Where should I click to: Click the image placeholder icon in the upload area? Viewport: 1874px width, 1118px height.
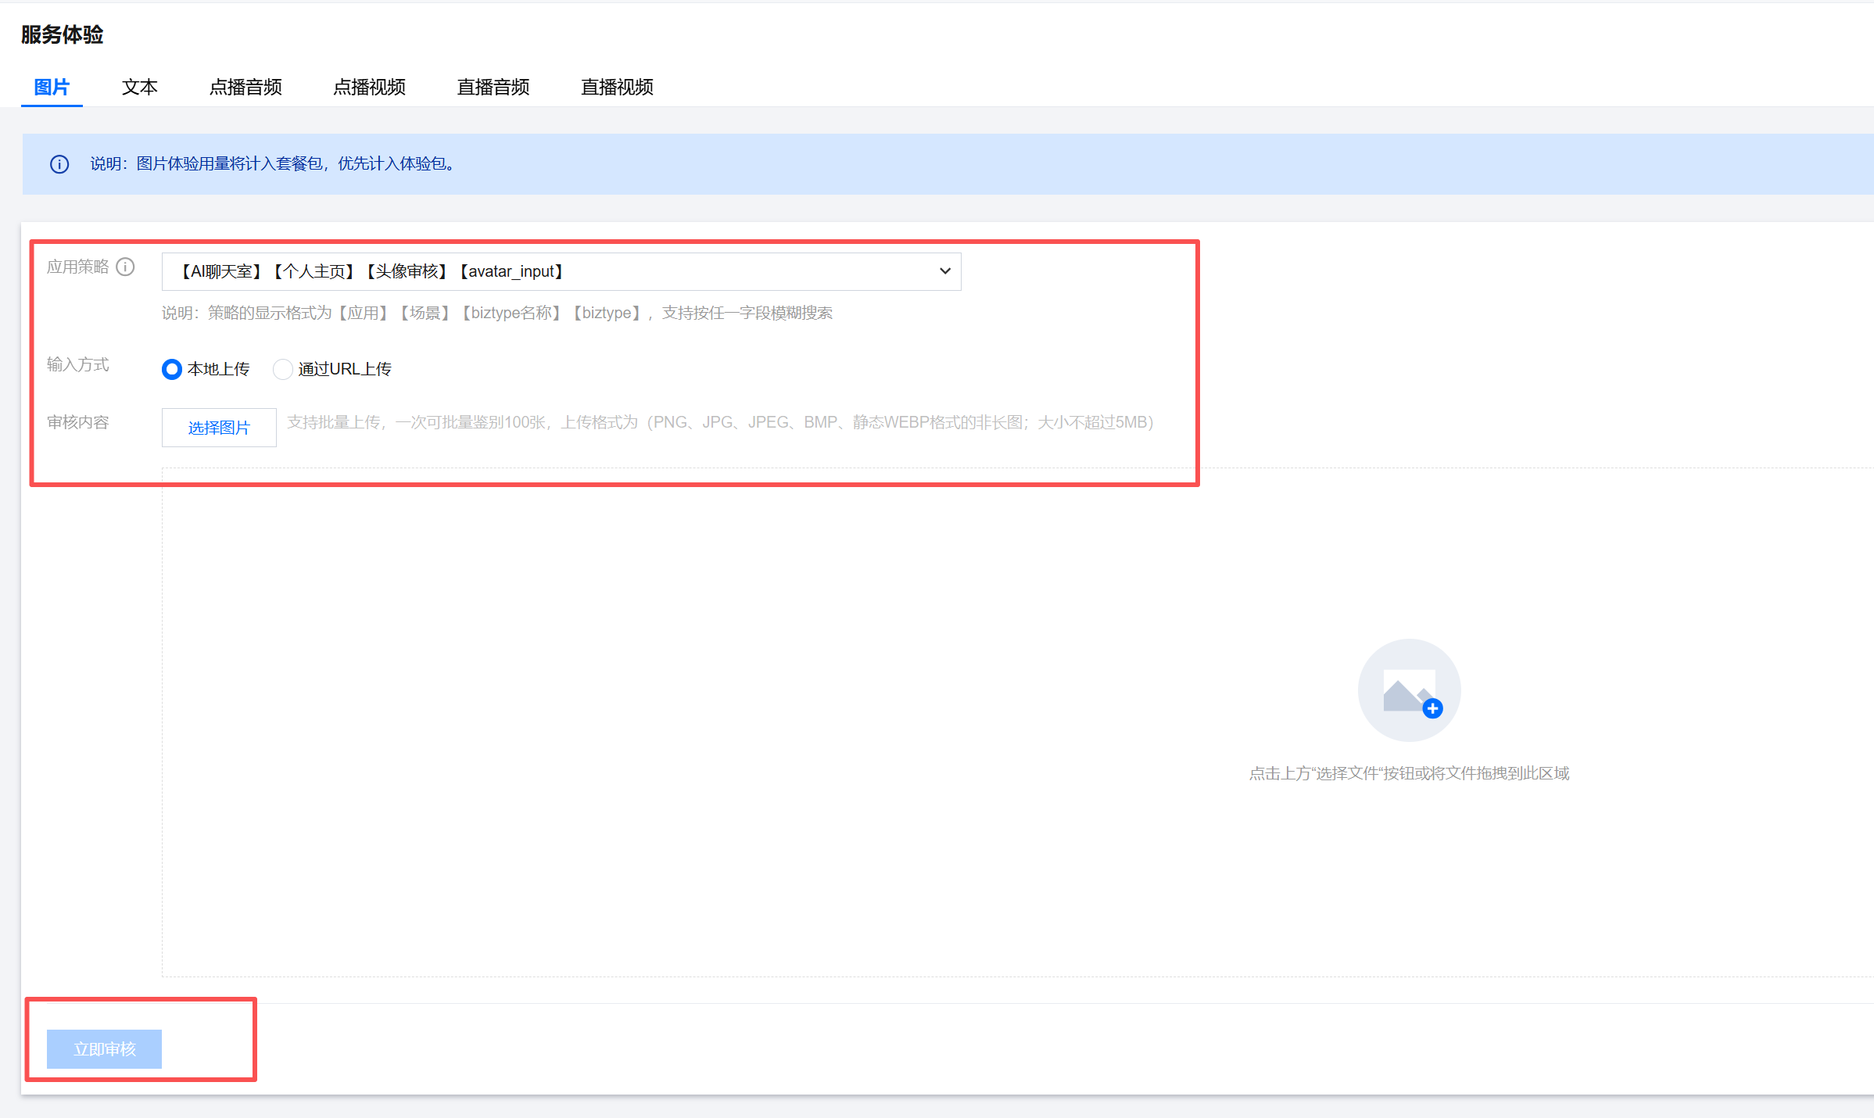click(1408, 690)
